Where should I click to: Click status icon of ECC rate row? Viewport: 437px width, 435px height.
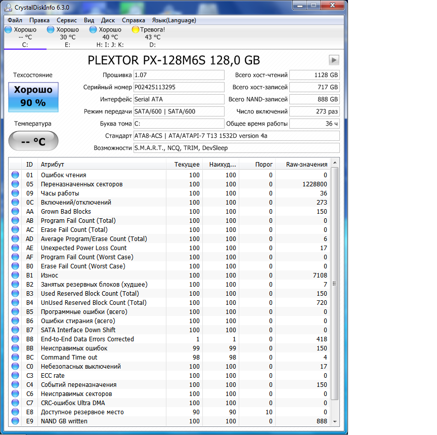[15, 376]
